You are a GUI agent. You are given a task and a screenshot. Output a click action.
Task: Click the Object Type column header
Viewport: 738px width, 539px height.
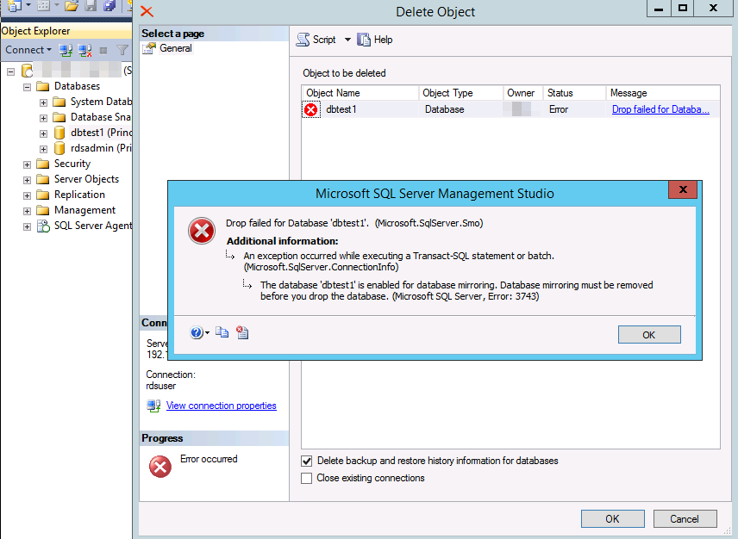[x=460, y=93]
